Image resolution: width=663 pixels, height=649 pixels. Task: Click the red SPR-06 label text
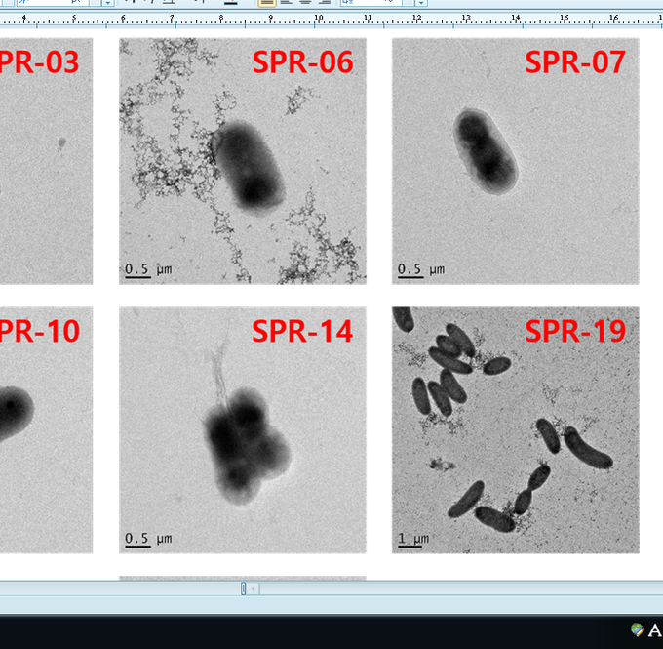tap(303, 62)
